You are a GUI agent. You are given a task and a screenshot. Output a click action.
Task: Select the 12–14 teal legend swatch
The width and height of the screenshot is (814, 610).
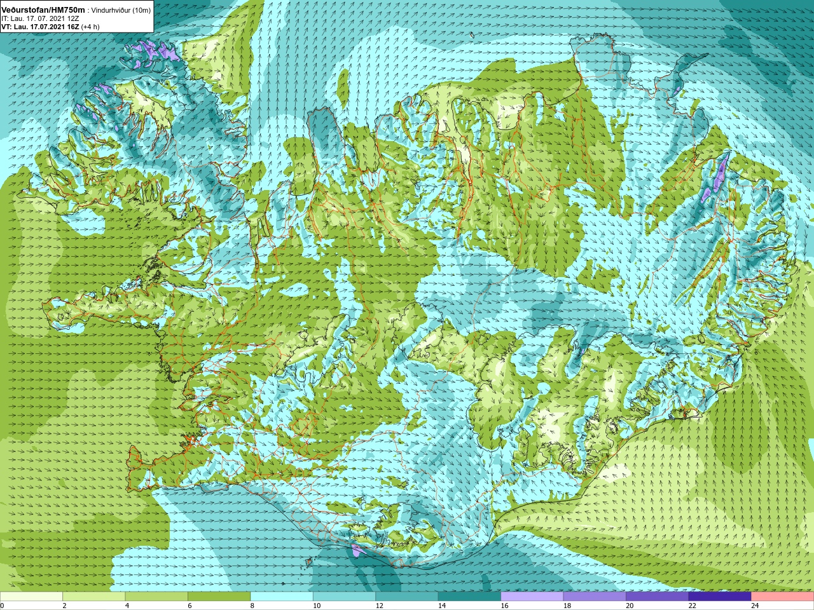[407, 596]
